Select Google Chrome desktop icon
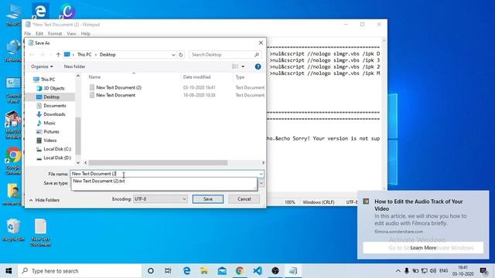The image size is (495, 278). (13, 161)
